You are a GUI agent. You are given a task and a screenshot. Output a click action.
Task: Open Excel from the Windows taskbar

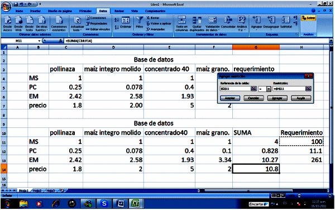[x=136, y=203]
